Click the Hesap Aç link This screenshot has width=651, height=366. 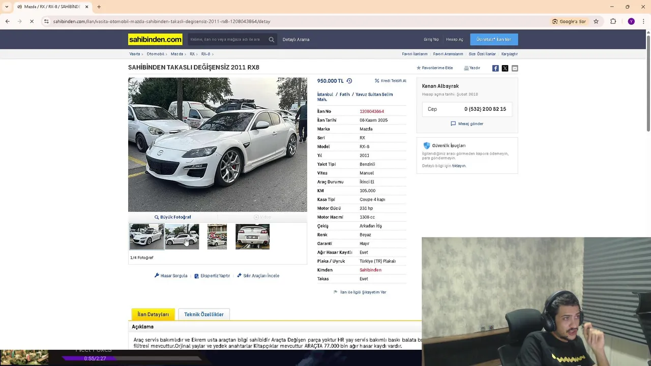[x=455, y=40]
